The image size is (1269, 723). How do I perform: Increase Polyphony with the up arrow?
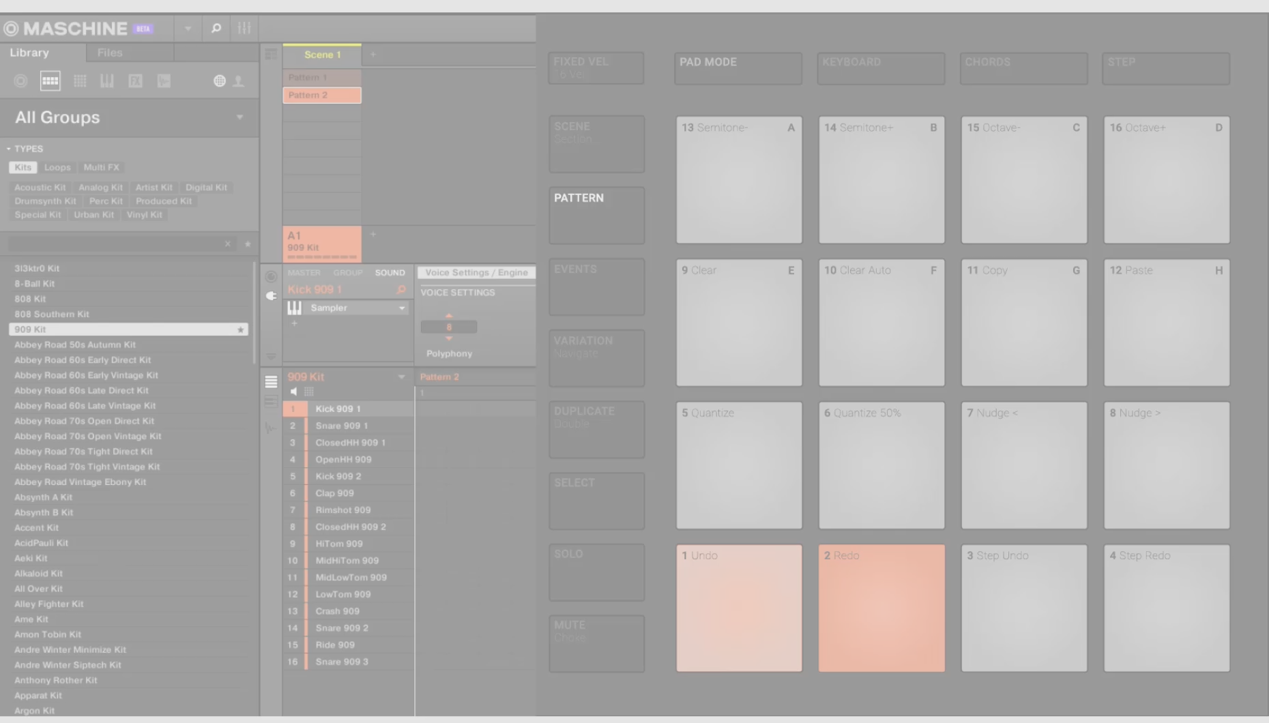click(449, 316)
